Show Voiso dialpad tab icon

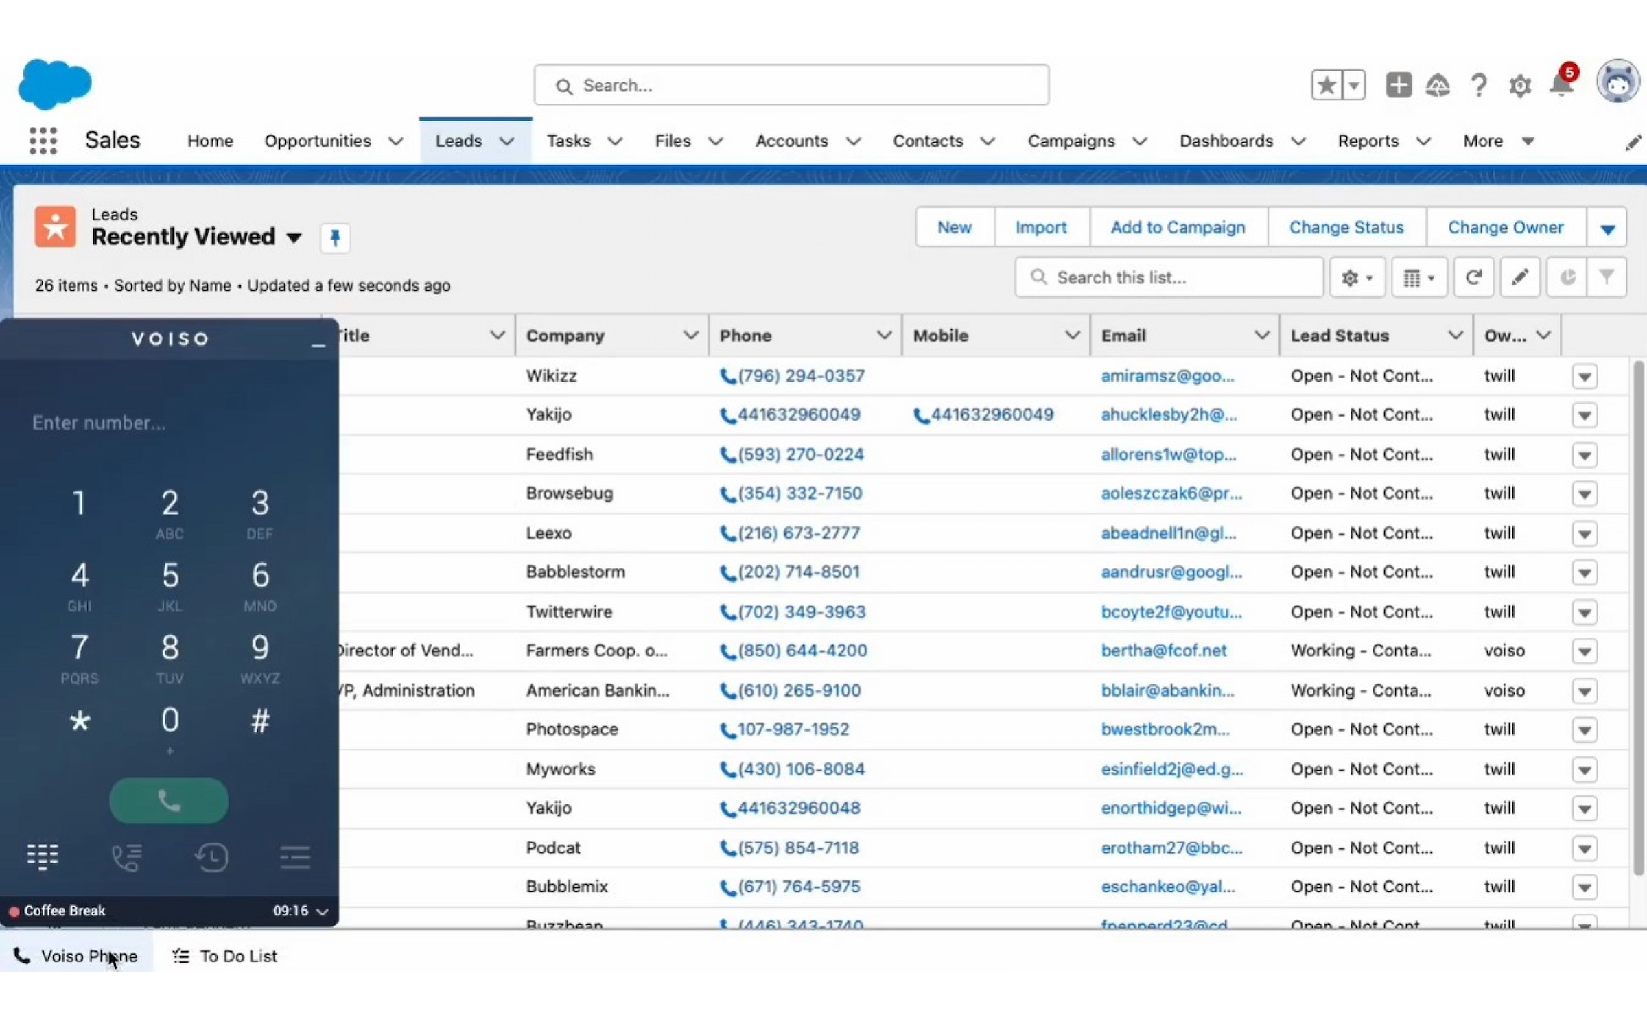(x=43, y=856)
